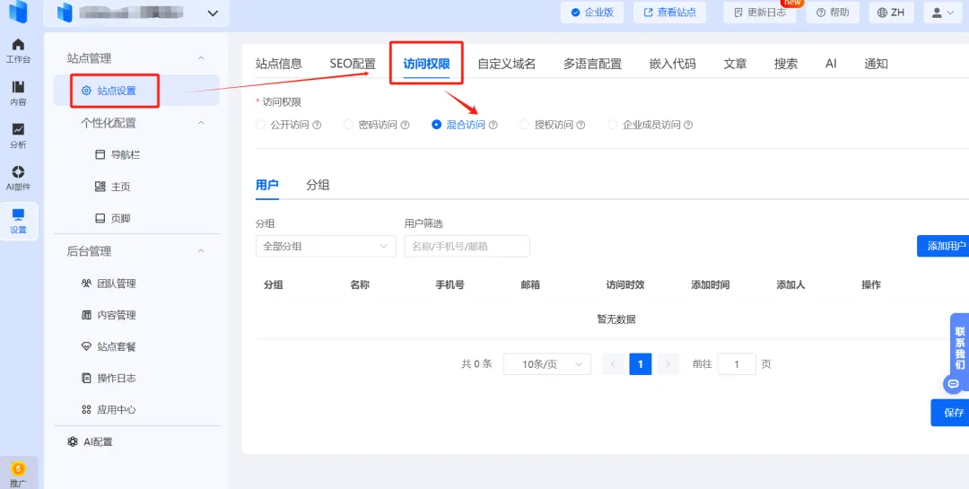Click the 团队管理 people icon
Viewport: 969px width, 489px height.
click(86, 284)
